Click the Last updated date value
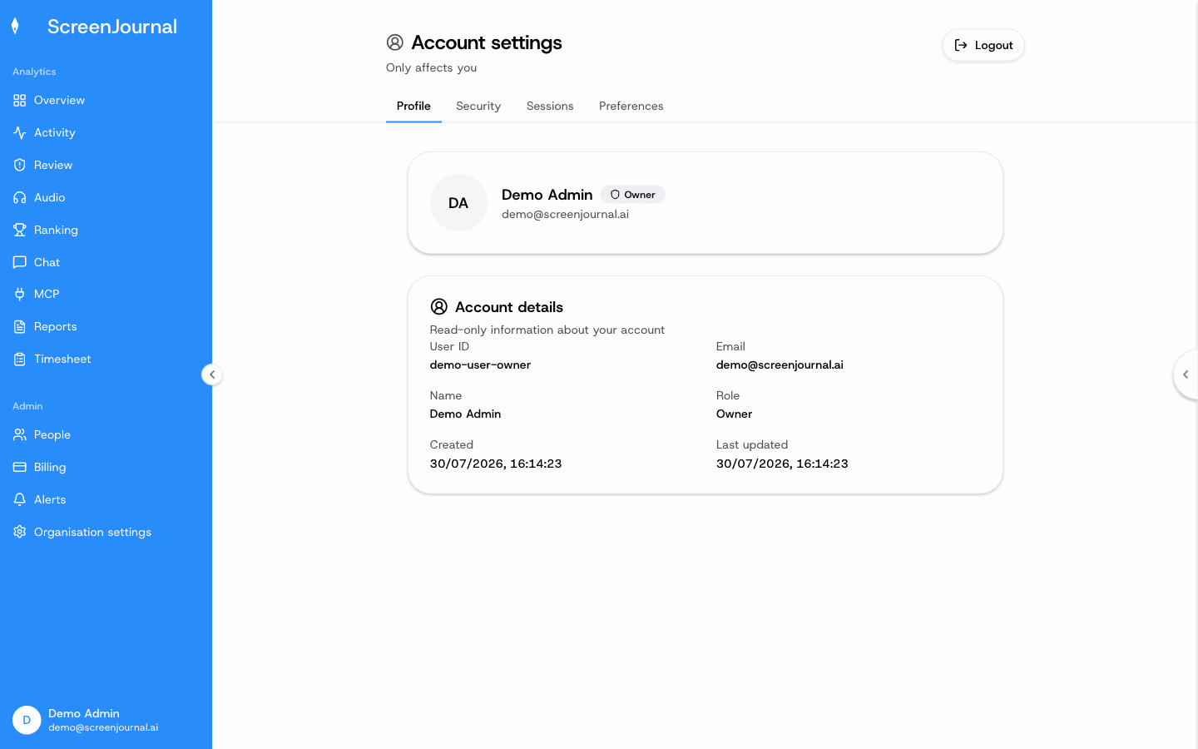Screen dimensions: 1198x749 [782, 464]
